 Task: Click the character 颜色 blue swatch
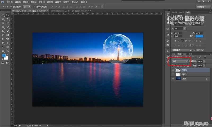pyautogui.click(x=199, y=36)
